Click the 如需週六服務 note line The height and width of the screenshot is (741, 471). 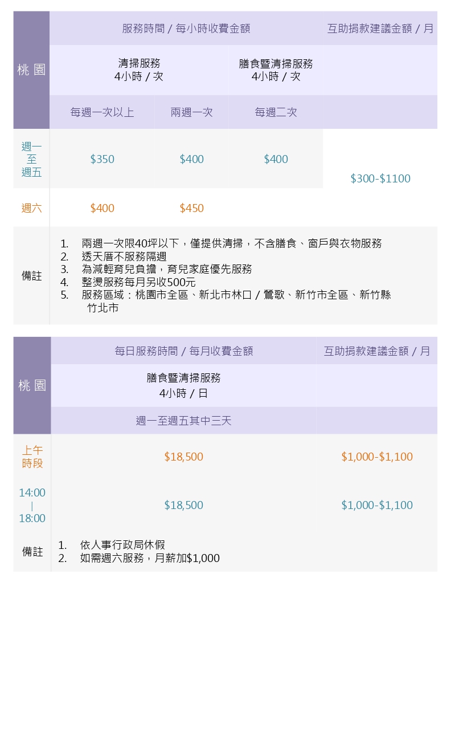pos(139,559)
